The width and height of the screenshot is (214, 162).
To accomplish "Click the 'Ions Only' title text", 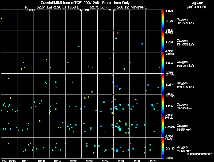I will [122, 3].
